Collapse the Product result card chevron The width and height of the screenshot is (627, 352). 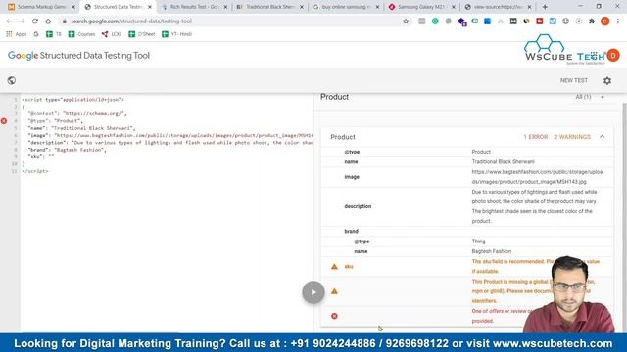click(x=602, y=137)
